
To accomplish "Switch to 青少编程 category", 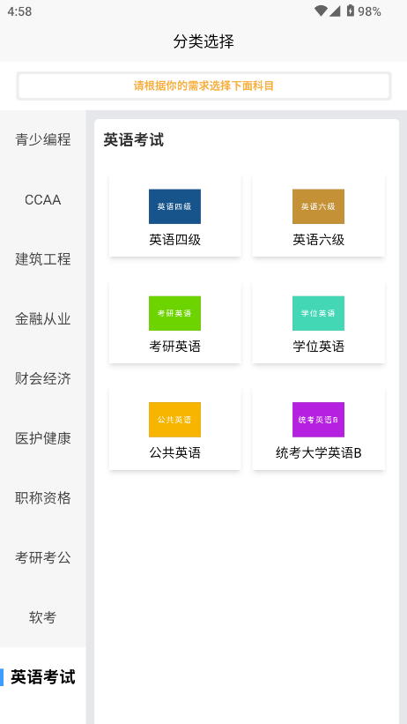I will 43,139.
